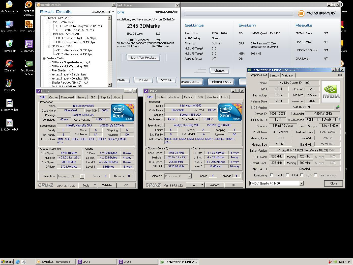353x265 pixels.
Task: Collapse the SM2.0 Score tree node
Action: (49, 22)
